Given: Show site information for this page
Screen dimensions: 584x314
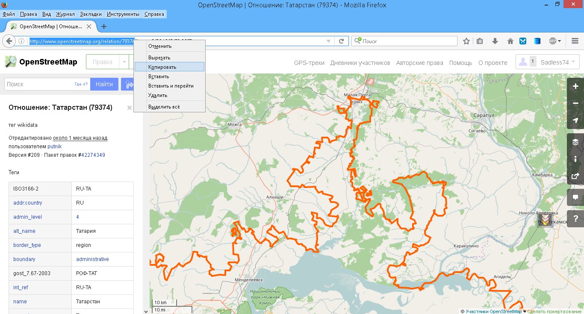Looking at the screenshot, I should (x=21, y=41).
